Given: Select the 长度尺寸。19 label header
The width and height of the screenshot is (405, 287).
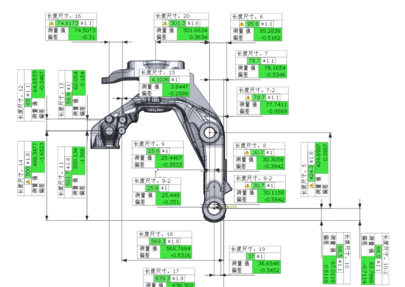Looking at the screenshot, I should 248,249.
